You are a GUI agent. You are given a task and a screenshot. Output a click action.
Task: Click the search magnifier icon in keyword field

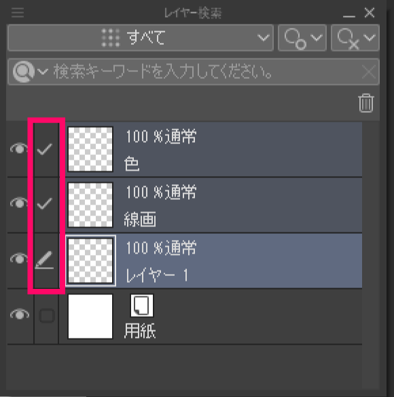click(x=24, y=71)
